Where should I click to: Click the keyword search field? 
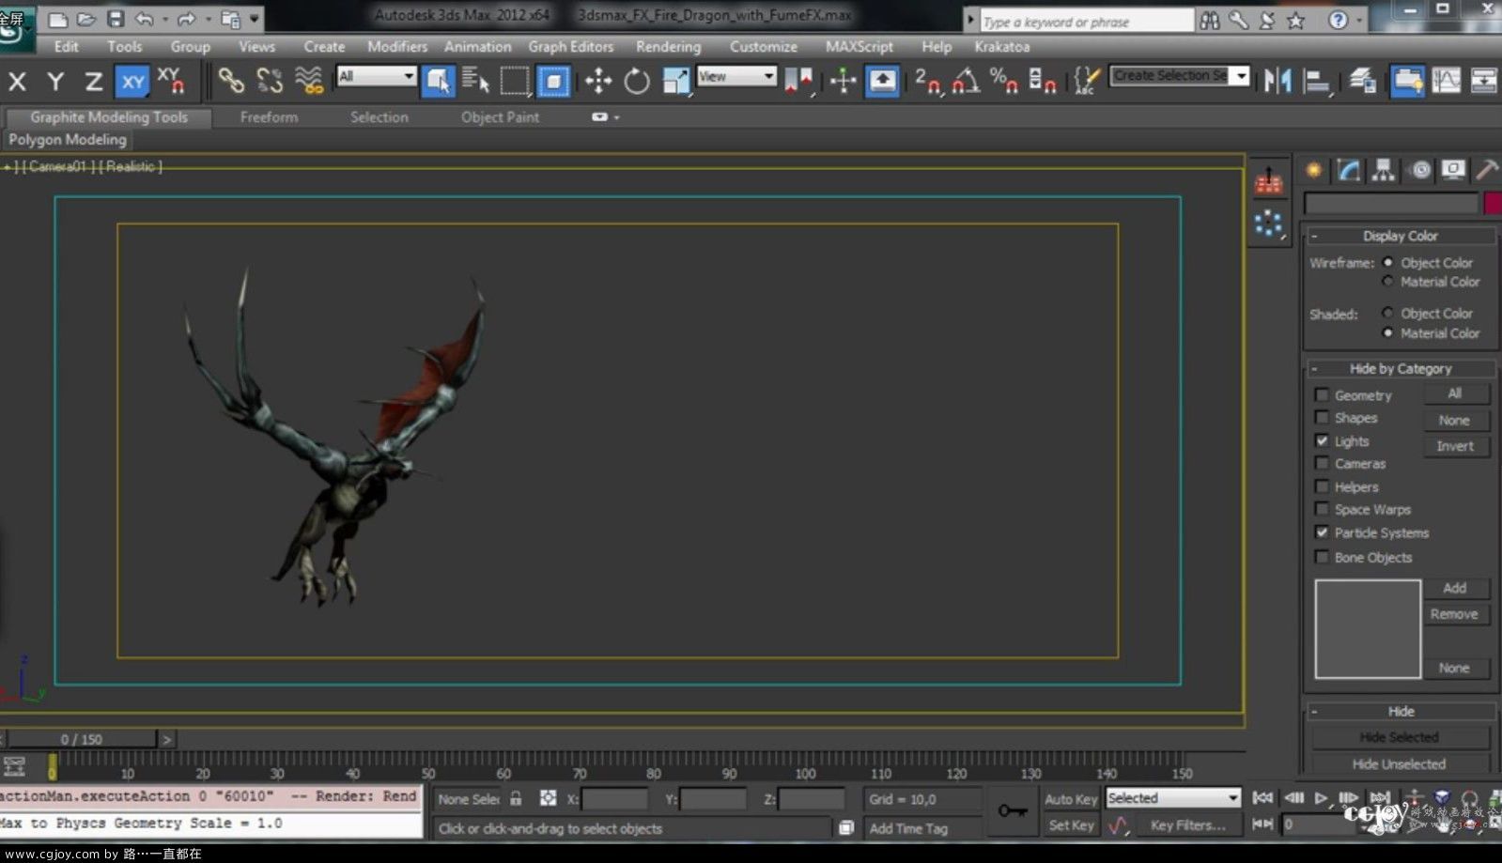1086,21
